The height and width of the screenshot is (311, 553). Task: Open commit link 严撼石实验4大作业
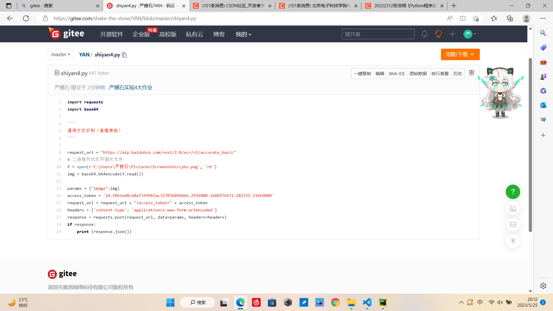click(130, 88)
